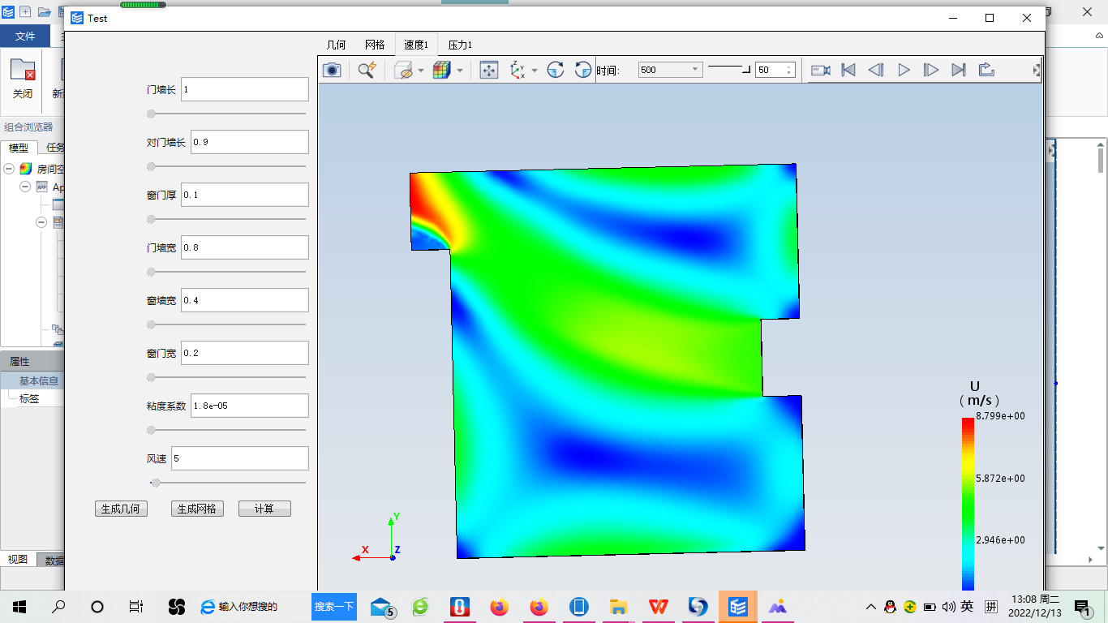
Task: Click the 门墙长 input field
Action: 245,89
